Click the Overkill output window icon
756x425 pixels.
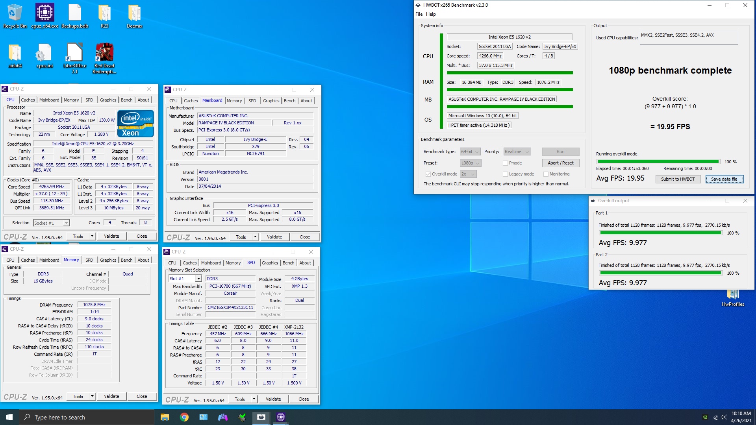click(593, 201)
